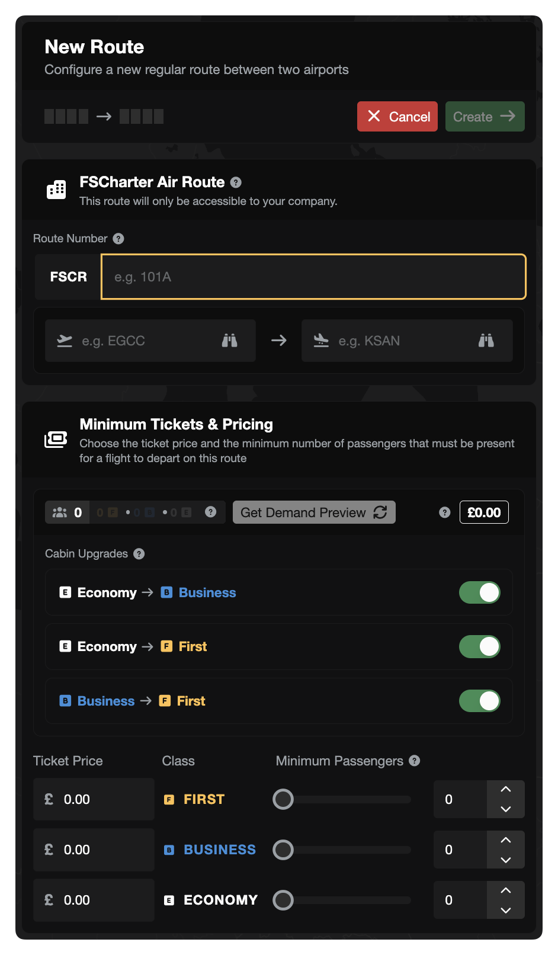This screenshot has height=955, width=558.
Task: Click help icon beside Minimum Passengers
Action: click(415, 761)
